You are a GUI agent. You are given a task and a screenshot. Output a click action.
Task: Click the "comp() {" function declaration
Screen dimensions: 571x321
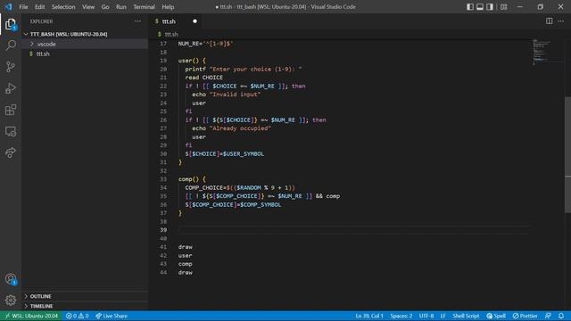(x=192, y=179)
